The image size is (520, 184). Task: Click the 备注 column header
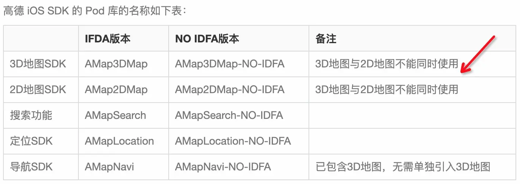pos(326,39)
